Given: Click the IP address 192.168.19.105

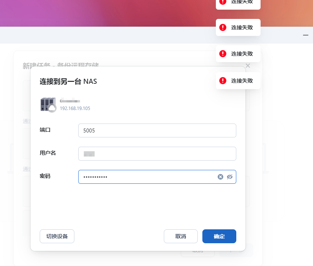Looking at the screenshot, I should click(75, 108).
